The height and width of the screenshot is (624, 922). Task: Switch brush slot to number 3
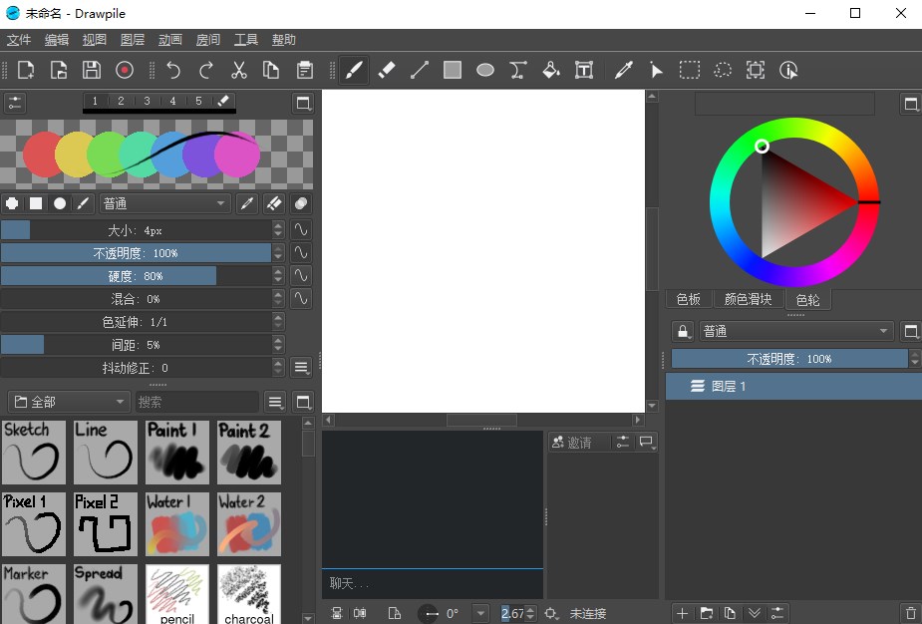[x=147, y=100]
